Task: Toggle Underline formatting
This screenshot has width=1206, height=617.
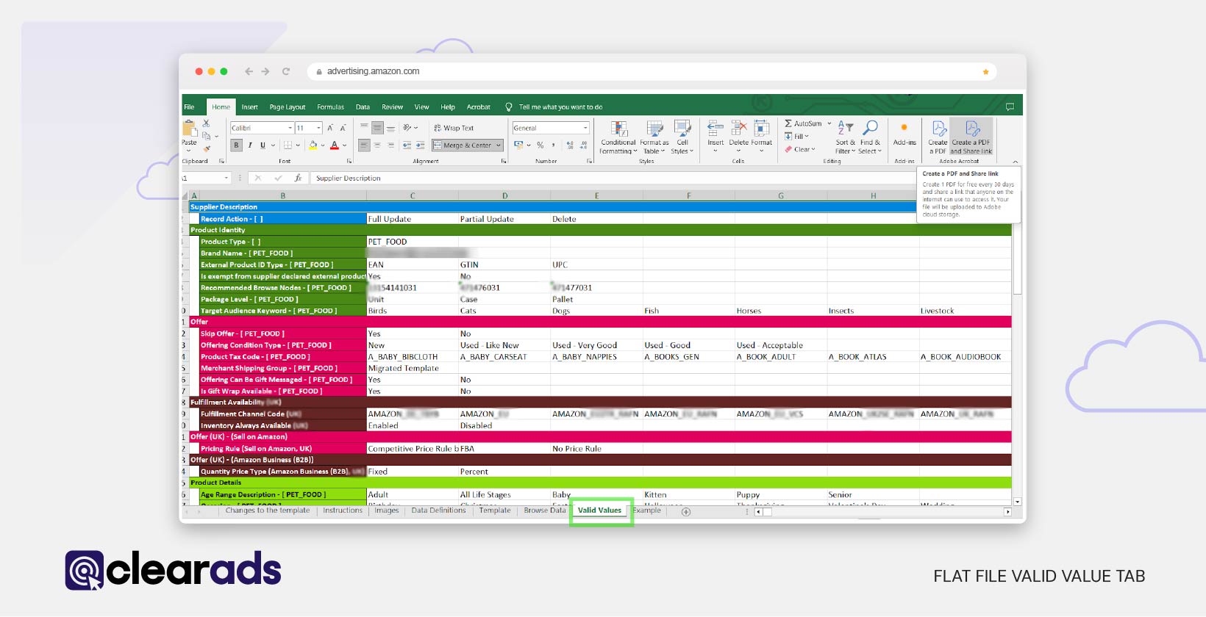Action: click(263, 145)
